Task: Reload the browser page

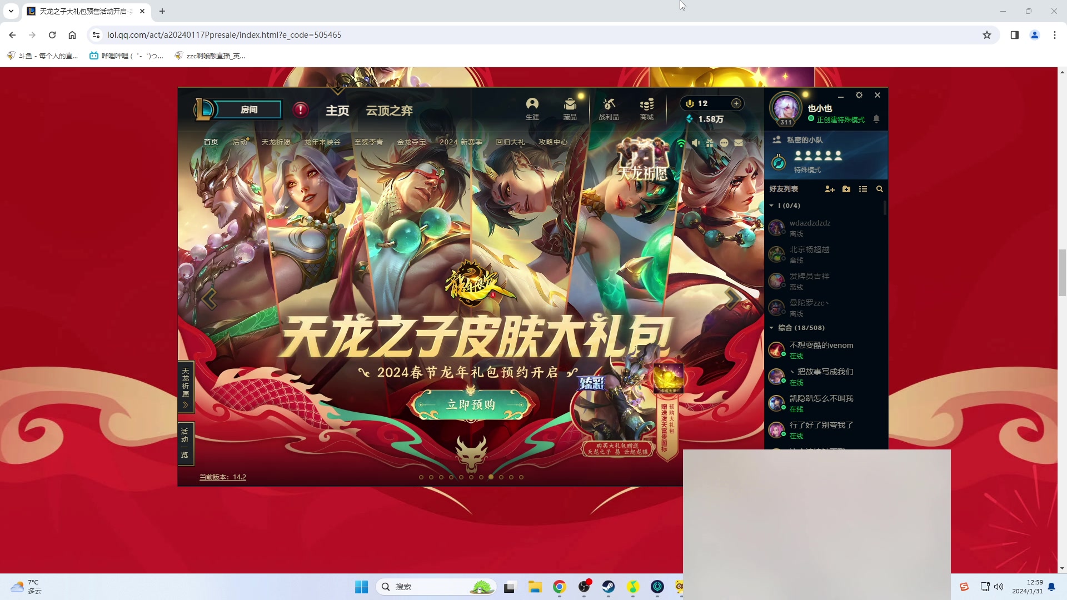Action: 52,35
